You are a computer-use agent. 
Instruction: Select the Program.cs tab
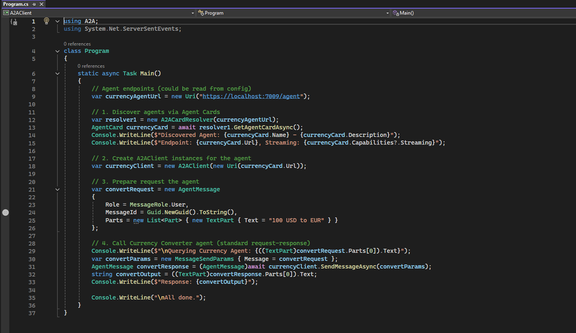click(16, 4)
